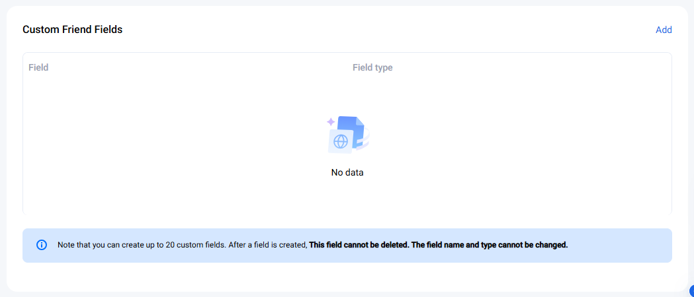Screen dimensions: 694x297
Task: Click the blue floating button at bottom-right corner
Action: pos(691,291)
